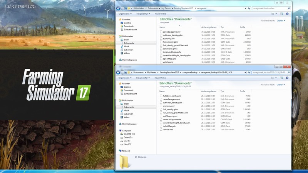The height and width of the screenshot is (173, 308).
Task: Select Downloads in the upper window's Favoriten
Action: tap(128, 26)
